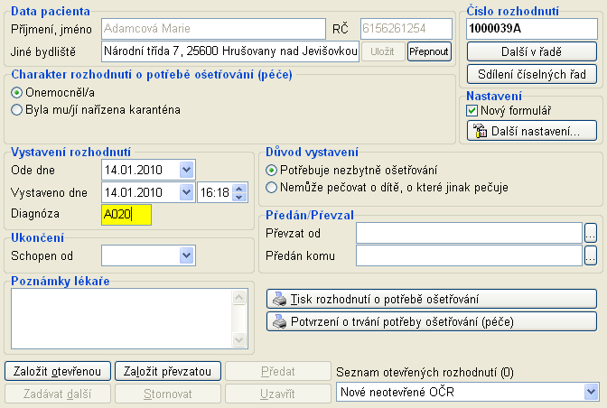Click Další v řadě button
The height and width of the screenshot is (408, 607).
[x=531, y=51]
